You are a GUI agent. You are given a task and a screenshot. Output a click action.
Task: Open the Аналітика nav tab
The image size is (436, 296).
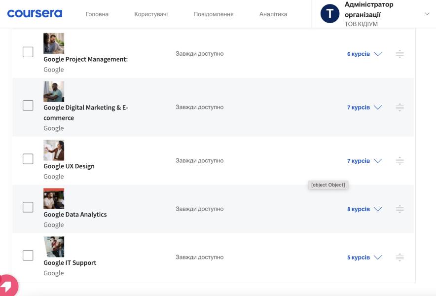(x=273, y=14)
